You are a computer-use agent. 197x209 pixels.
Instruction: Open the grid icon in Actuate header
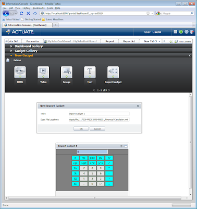[176, 32]
